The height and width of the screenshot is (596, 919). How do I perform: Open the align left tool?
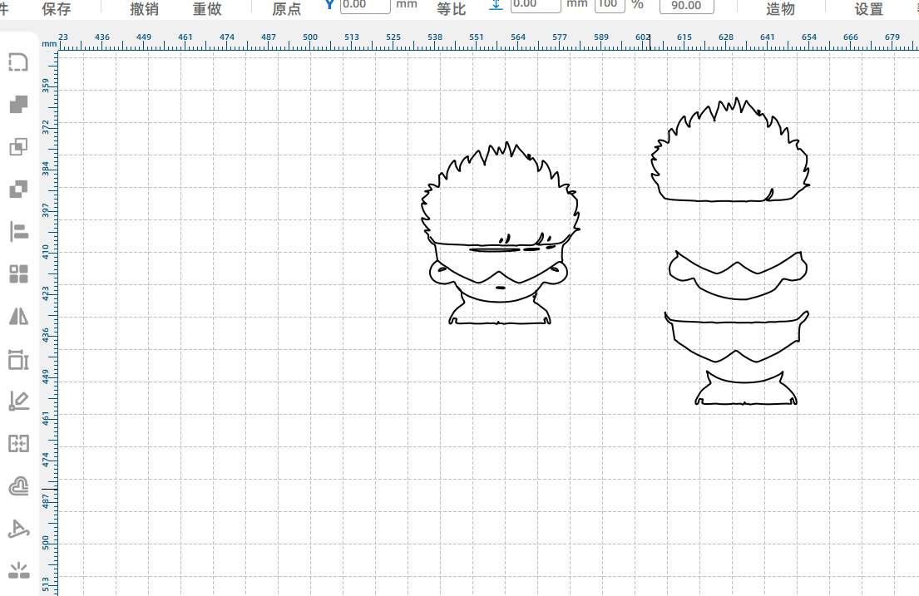(x=18, y=232)
